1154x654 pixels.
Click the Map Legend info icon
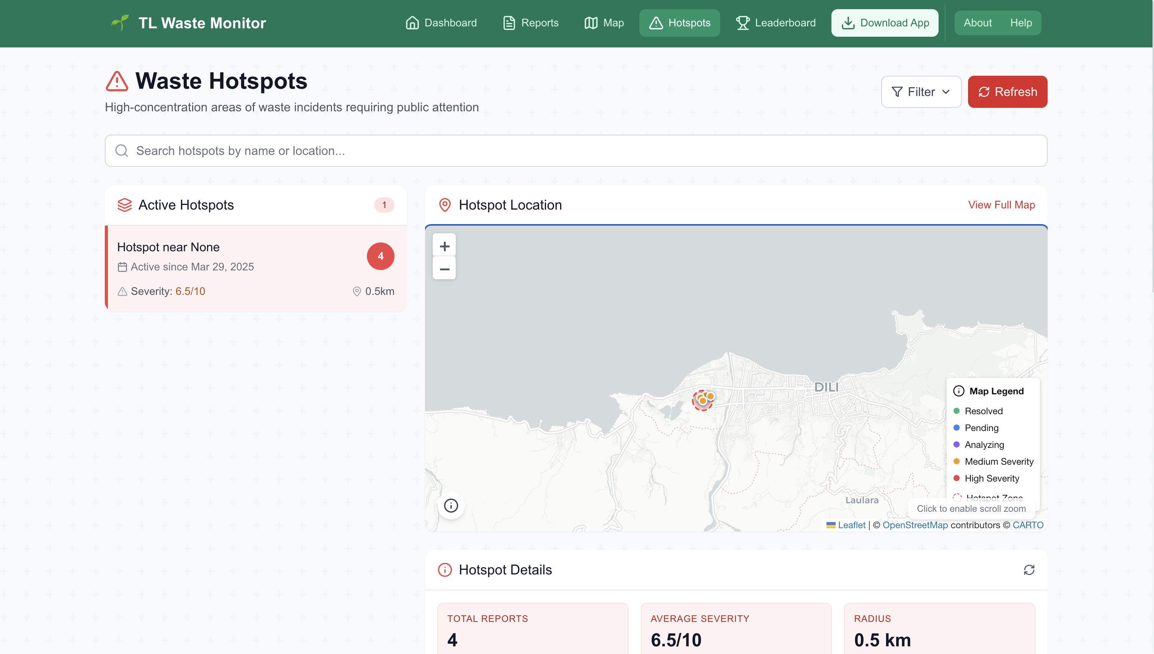pyautogui.click(x=958, y=391)
